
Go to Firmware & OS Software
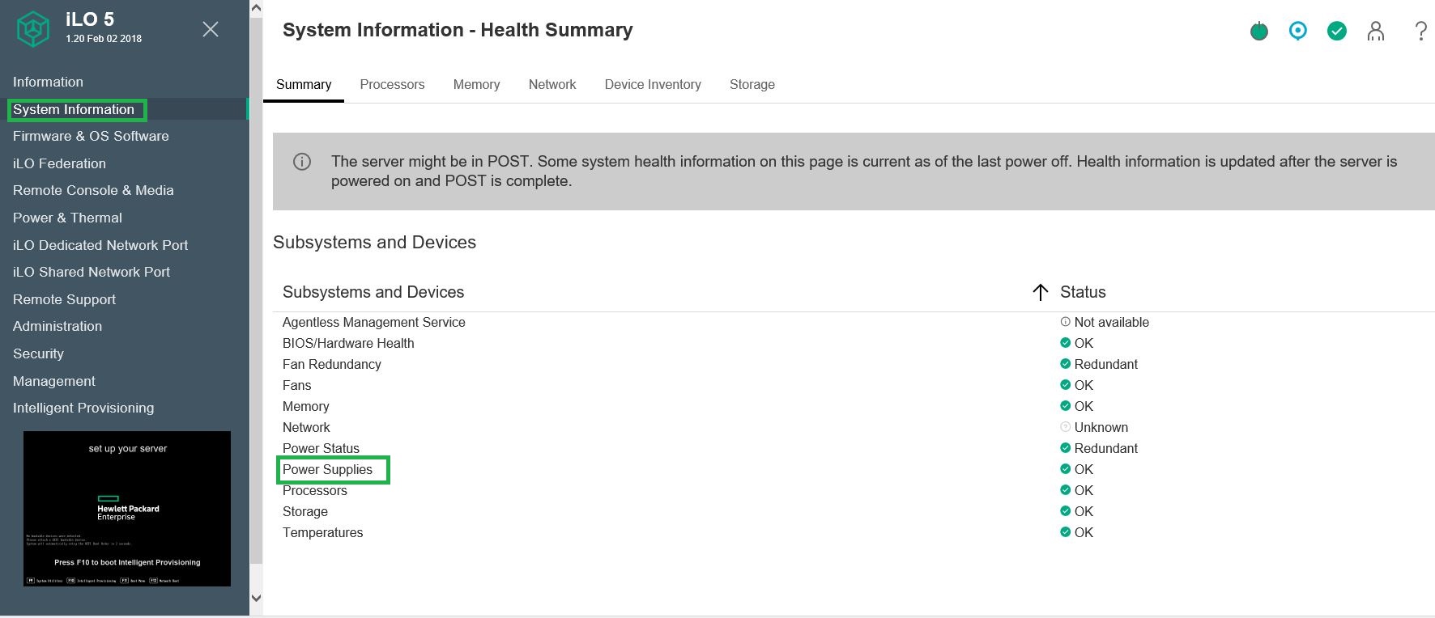point(91,136)
